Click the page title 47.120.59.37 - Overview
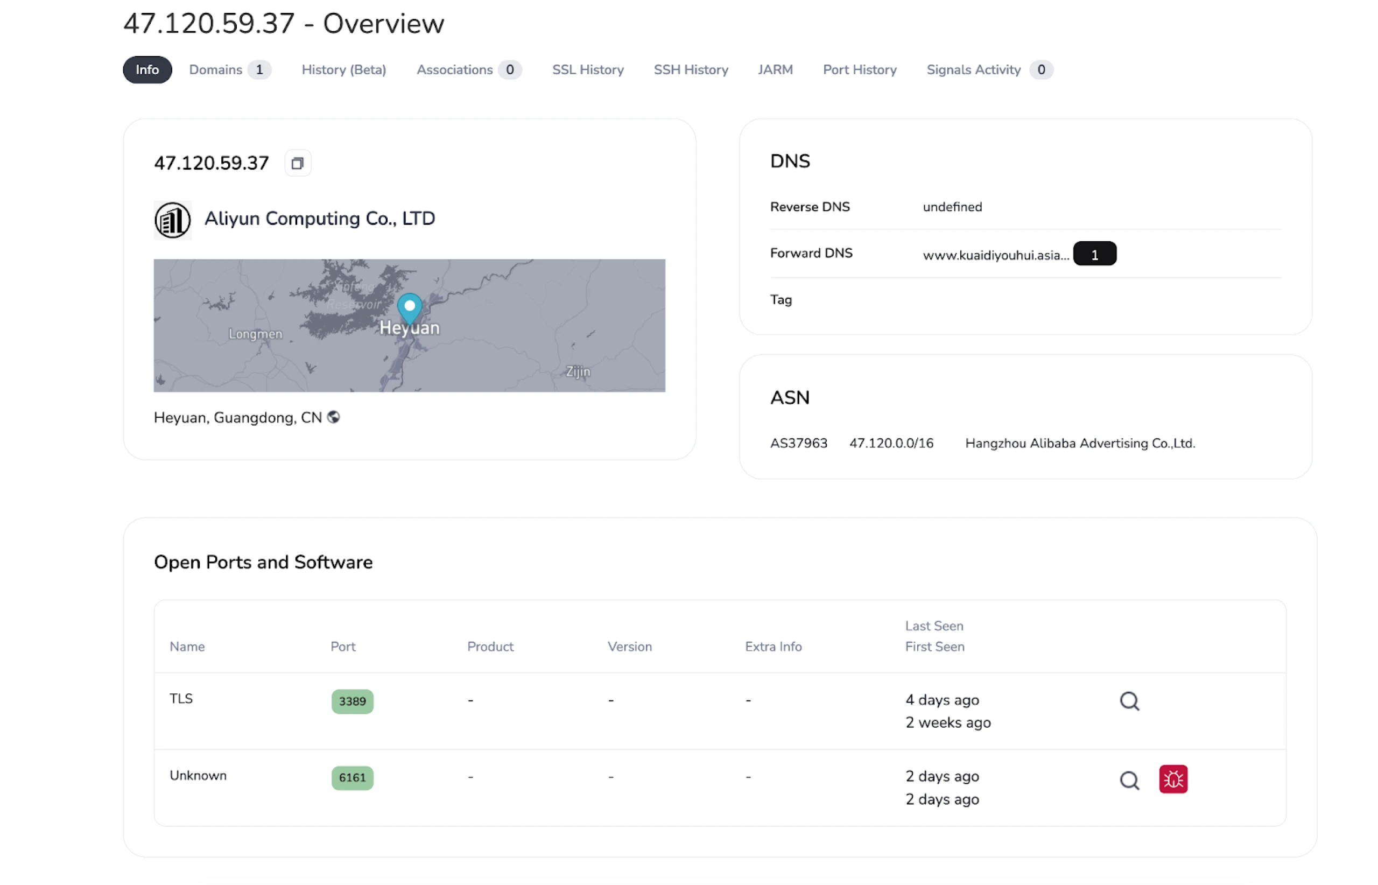 (x=283, y=24)
